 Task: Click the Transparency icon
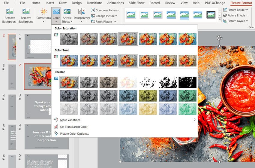[x=82, y=12]
